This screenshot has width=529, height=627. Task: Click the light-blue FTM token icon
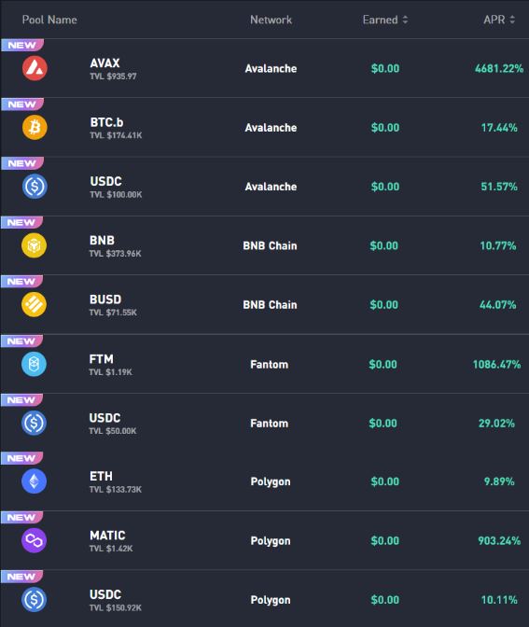point(34,364)
